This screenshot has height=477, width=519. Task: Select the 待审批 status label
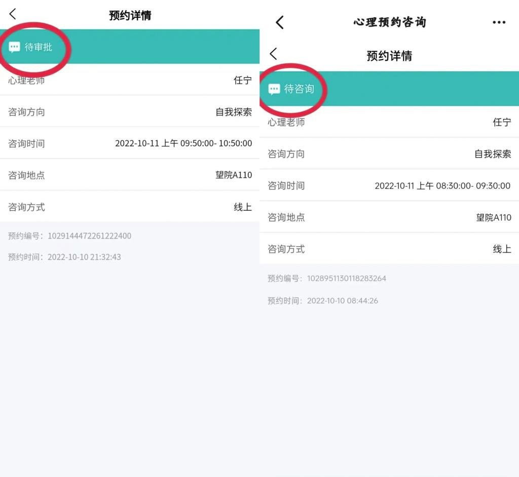pos(39,48)
